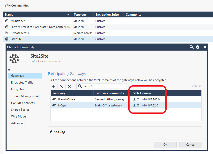Click the search magnifier icon in dialog title
The image size is (213, 154).
click(x=192, y=47)
